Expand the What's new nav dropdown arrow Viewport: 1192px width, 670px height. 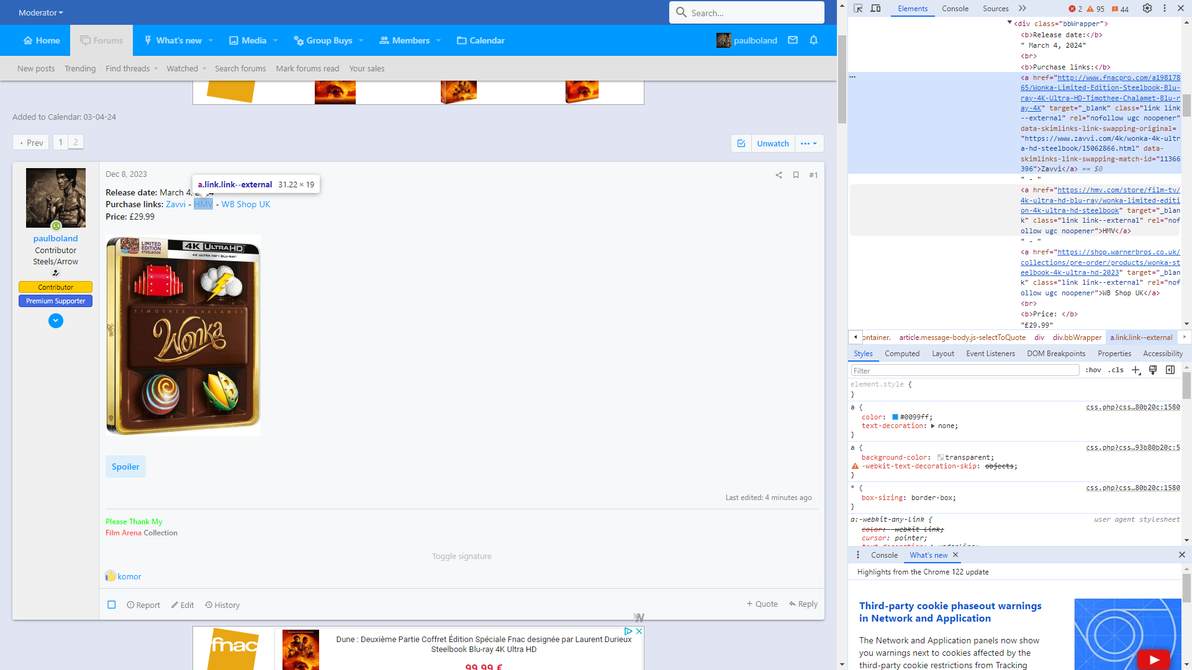[x=210, y=40]
